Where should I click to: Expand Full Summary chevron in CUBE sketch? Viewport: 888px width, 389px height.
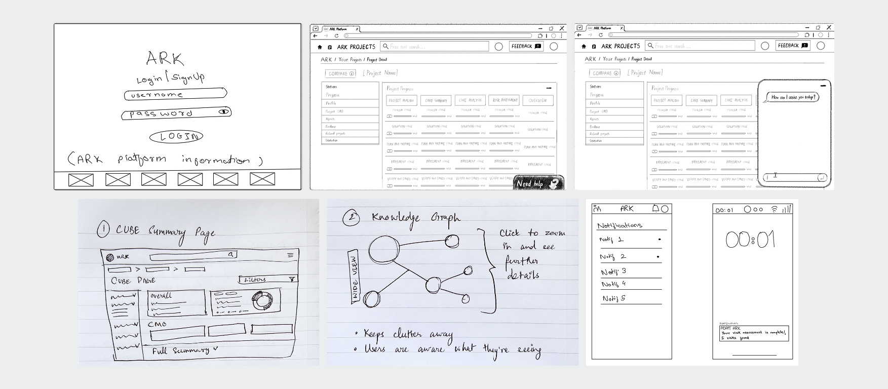click(216, 349)
